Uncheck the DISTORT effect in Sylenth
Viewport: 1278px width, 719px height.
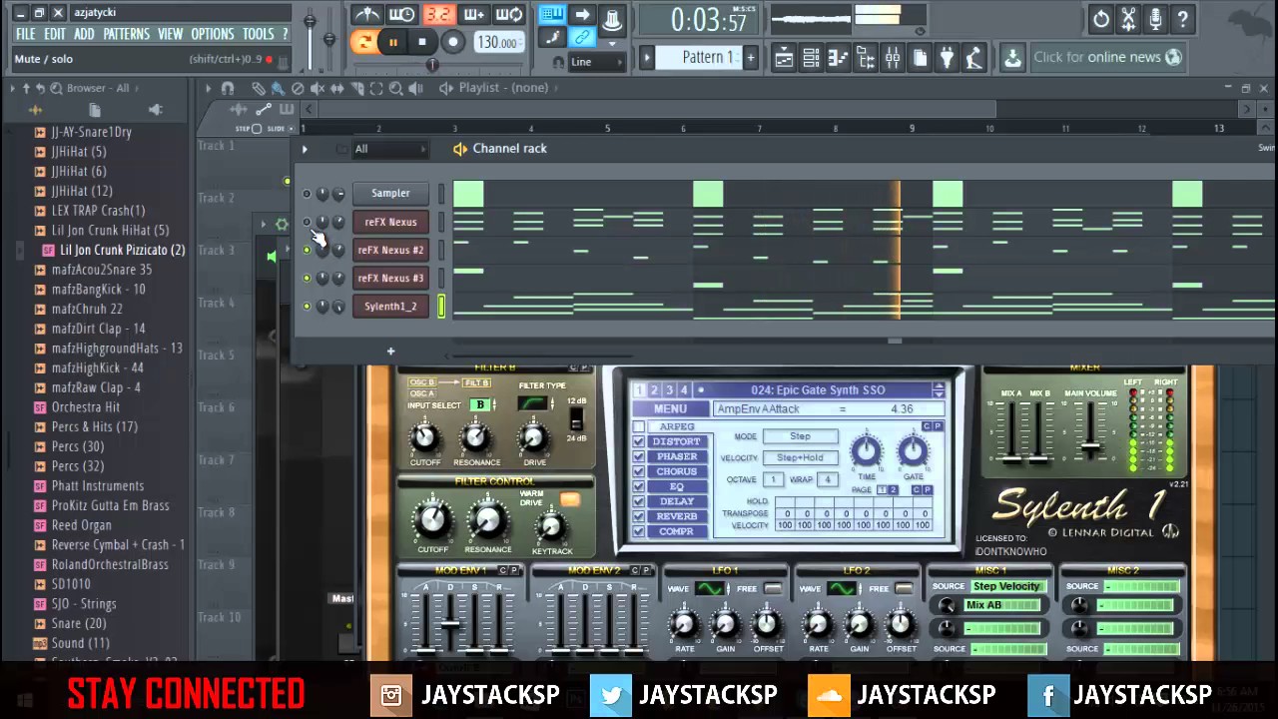[x=639, y=441]
